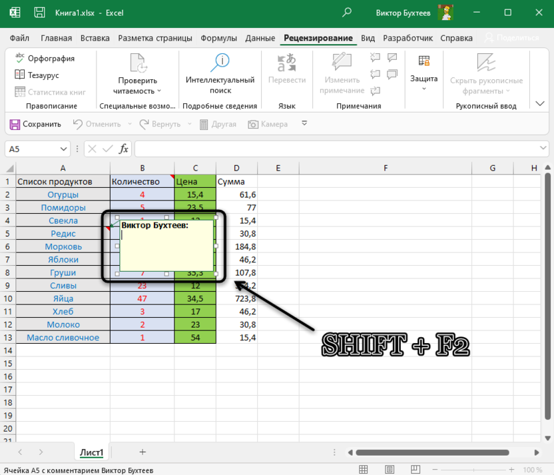Select all cells with corner triangle

click(8, 169)
